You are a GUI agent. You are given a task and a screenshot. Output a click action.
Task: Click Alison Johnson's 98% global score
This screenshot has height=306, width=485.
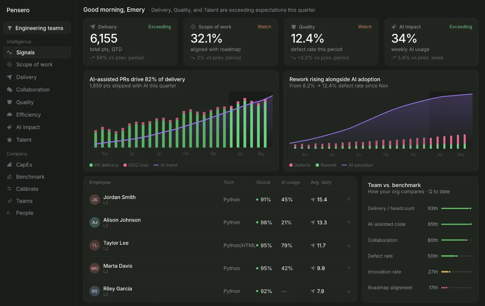266,223
